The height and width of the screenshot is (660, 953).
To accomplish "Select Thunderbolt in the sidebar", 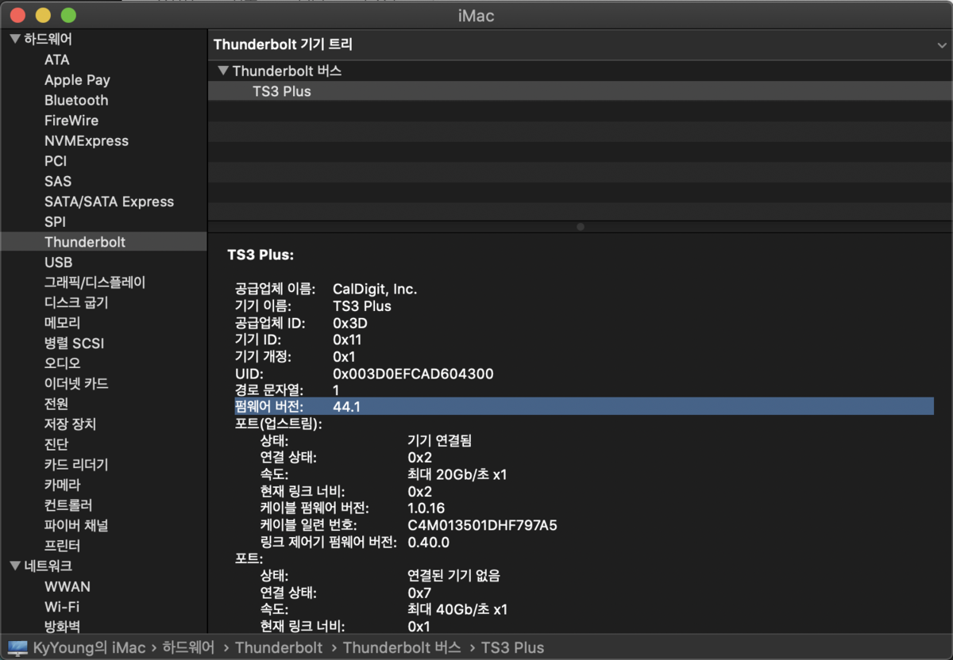I will click(x=103, y=242).
